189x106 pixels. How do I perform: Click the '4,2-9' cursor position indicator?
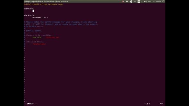[147, 104]
